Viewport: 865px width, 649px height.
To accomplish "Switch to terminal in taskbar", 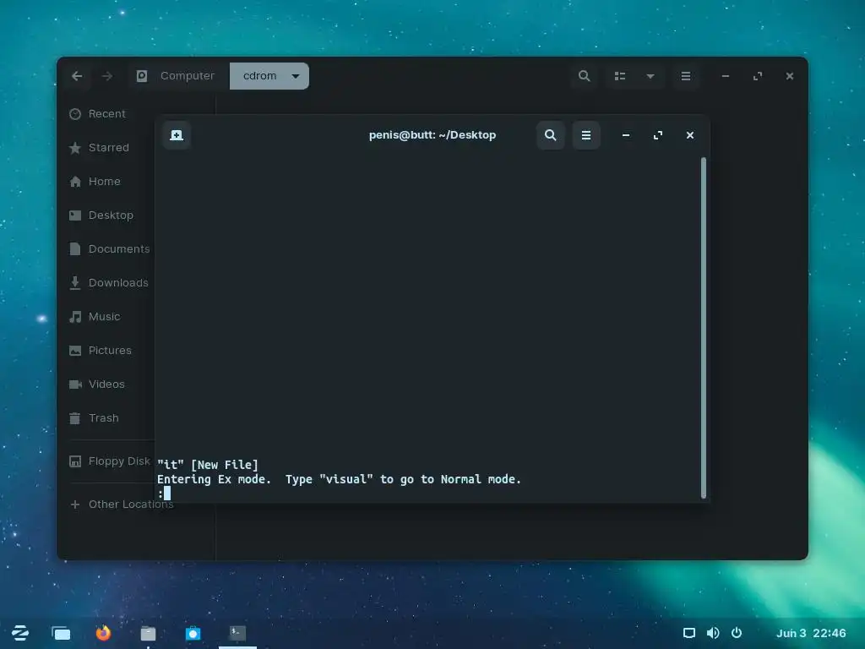I will pyautogui.click(x=237, y=633).
